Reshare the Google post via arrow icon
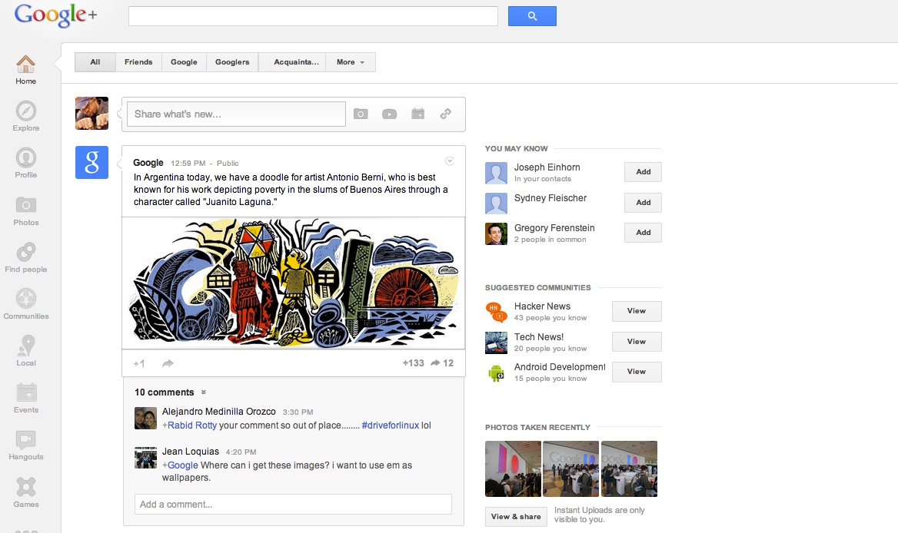The height and width of the screenshot is (533, 898). click(168, 363)
